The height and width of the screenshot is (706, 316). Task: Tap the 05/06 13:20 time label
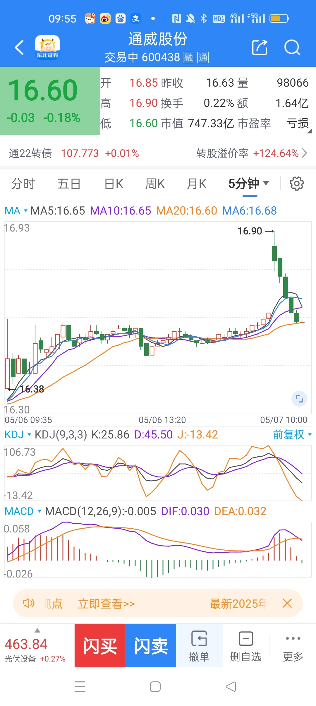162,420
